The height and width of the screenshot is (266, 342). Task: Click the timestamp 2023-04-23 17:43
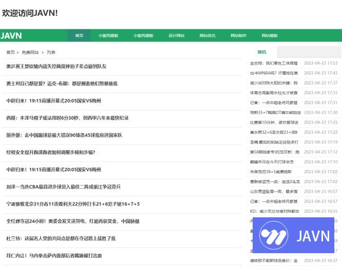320,73
